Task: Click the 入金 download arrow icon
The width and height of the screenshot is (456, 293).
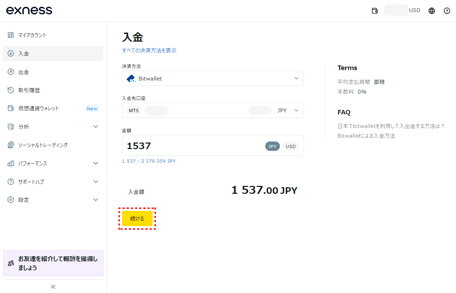Action: (11, 53)
